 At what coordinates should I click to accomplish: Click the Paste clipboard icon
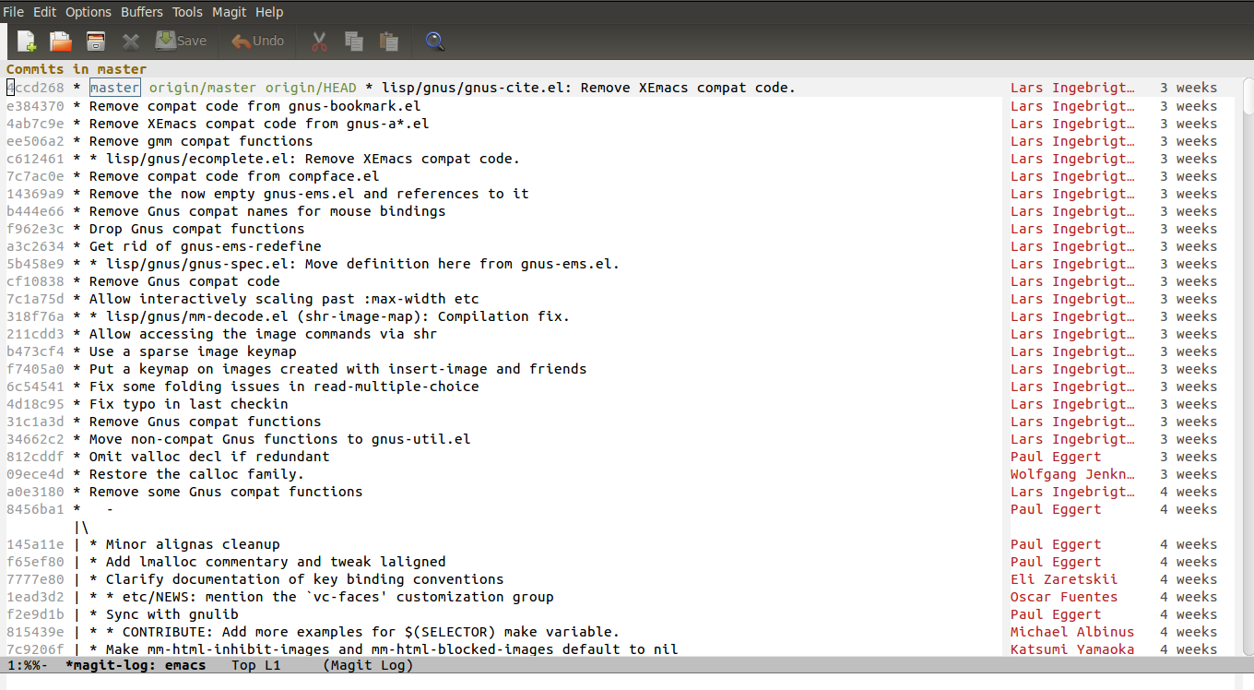[389, 41]
